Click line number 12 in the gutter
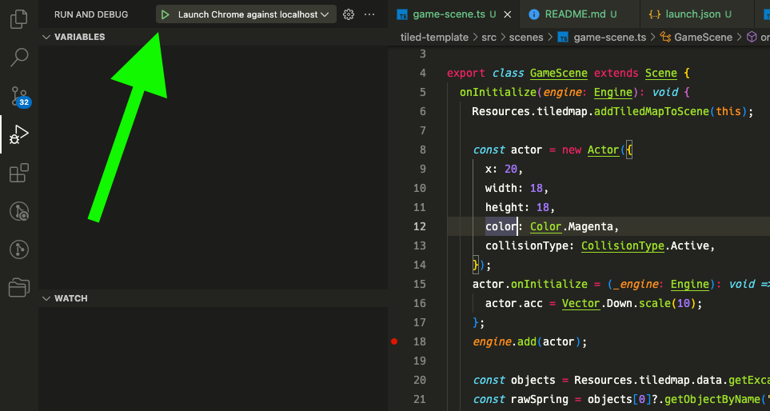770x411 pixels. [420, 226]
